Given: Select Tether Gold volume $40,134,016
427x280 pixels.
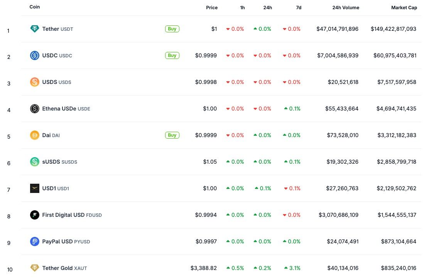Looking at the screenshot, I should coord(343,268).
